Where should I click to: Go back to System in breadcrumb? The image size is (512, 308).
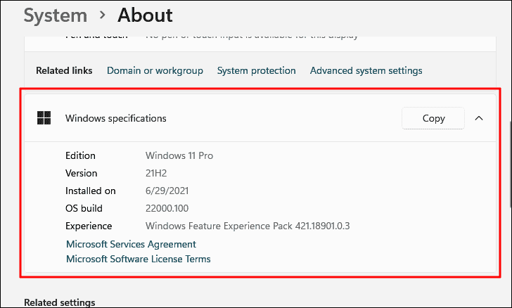(56, 15)
